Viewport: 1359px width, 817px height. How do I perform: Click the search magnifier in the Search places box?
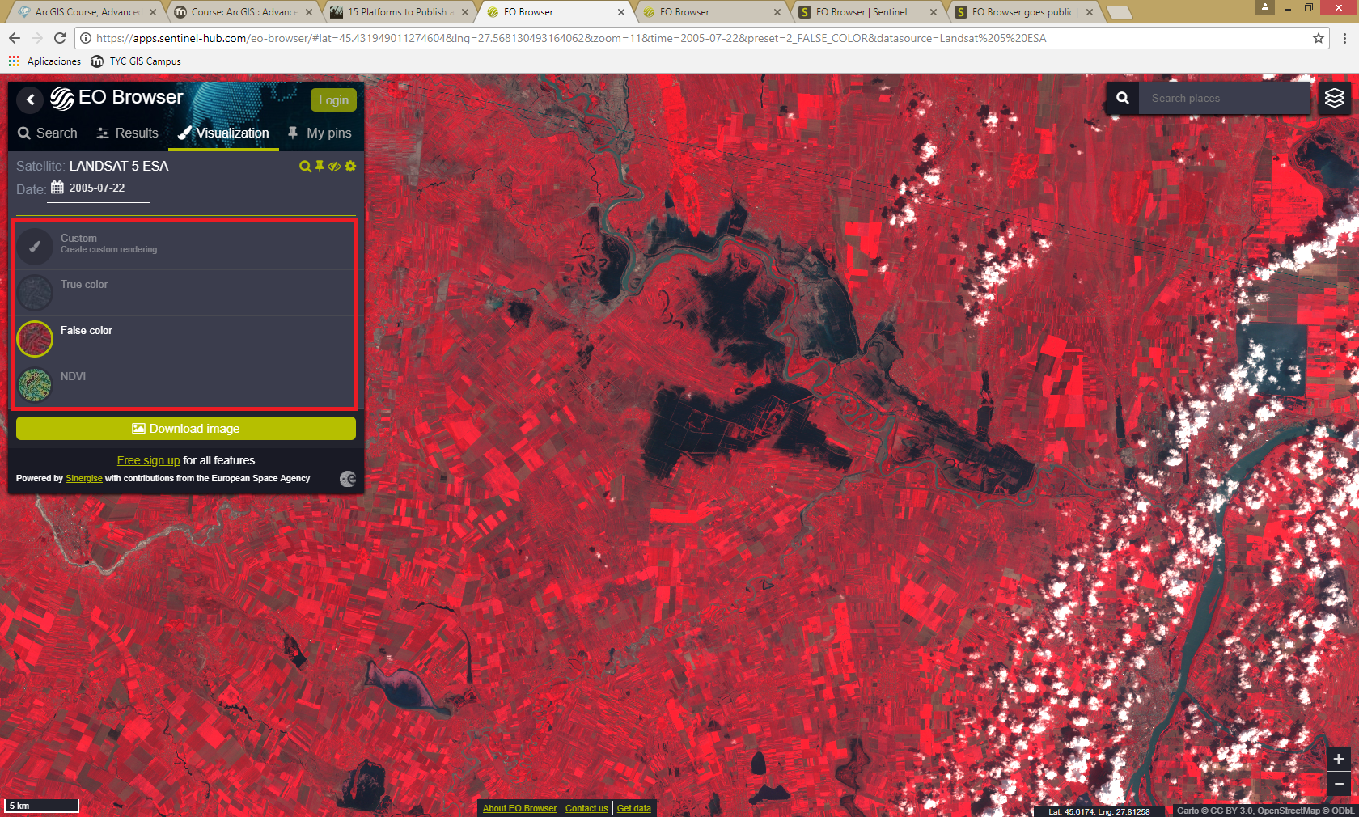(1123, 98)
